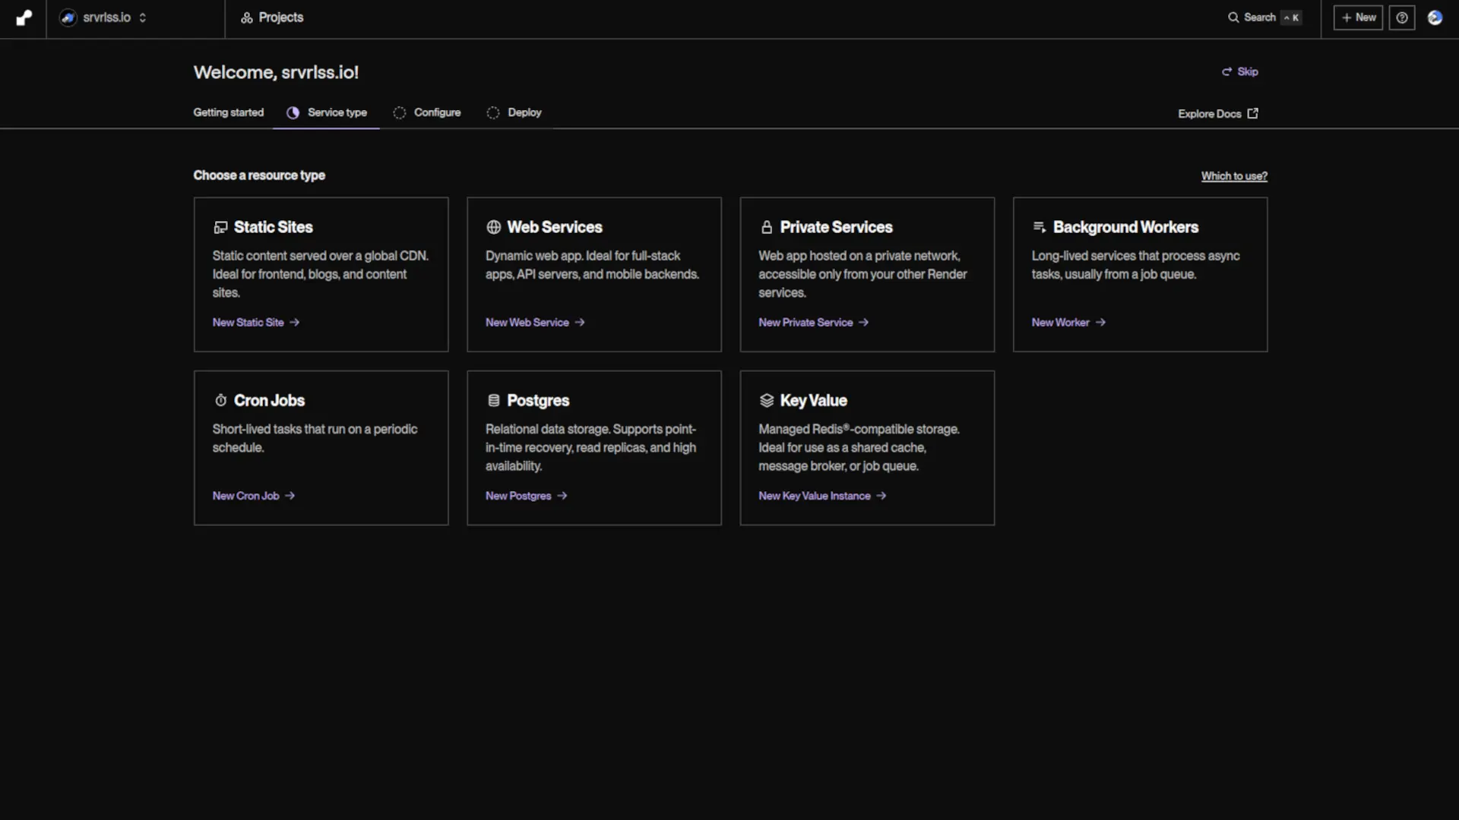Click the arrow next to New Postgres
Screen dimensions: 1459x820
tap(562, 496)
